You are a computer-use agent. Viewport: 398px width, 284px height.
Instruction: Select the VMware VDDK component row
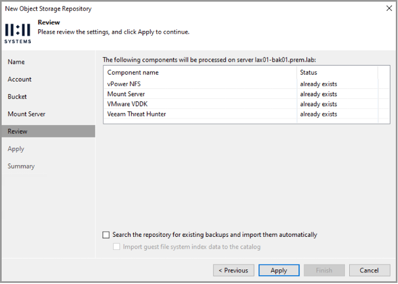(246, 104)
